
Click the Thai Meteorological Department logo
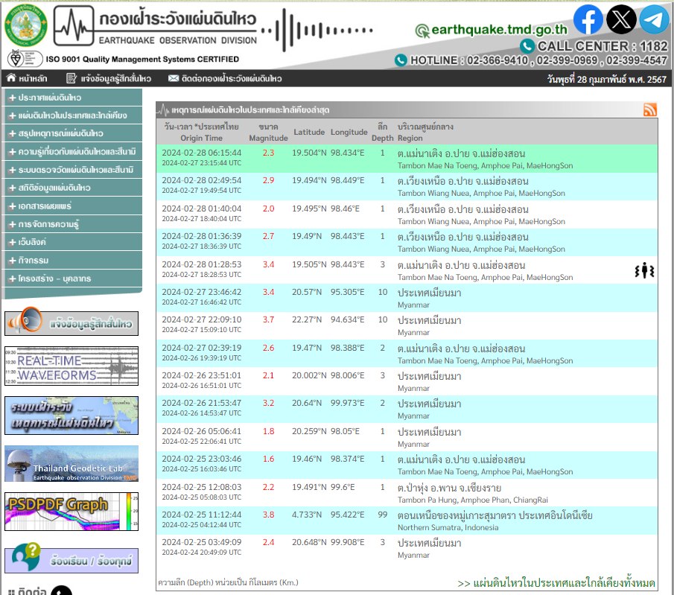tap(25, 25)
